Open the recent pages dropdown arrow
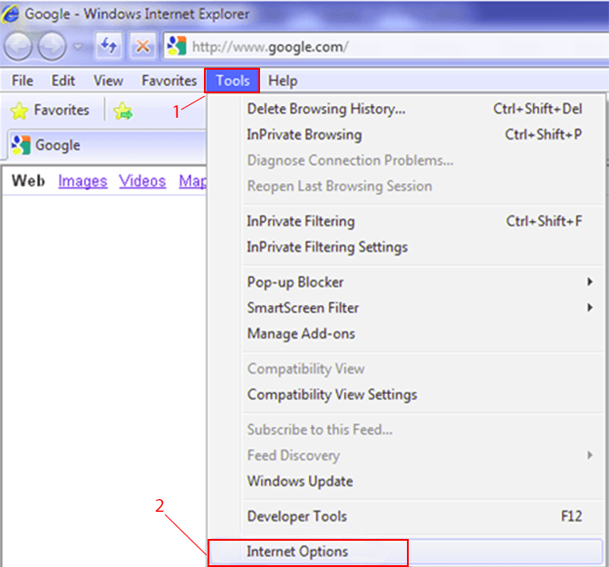The image size is (609, 567). coord(79,46)
